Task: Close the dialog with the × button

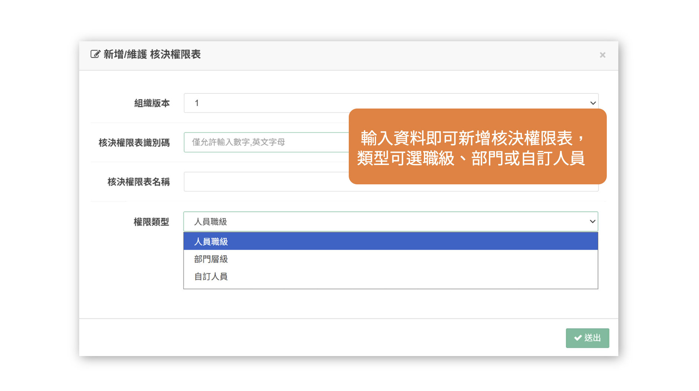Action: coord(602,55)
